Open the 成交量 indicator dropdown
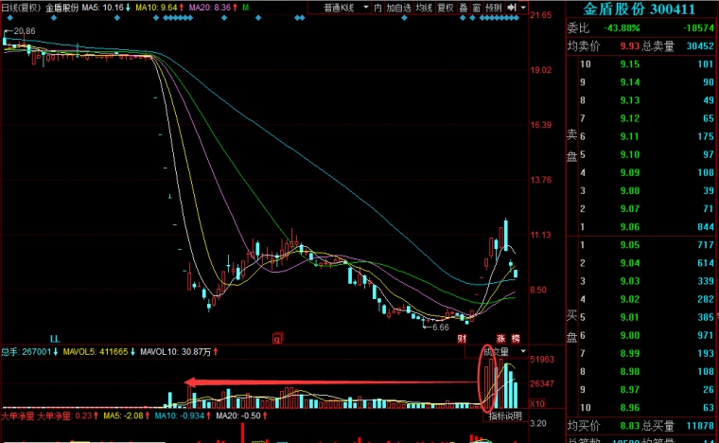This screenshot has width=719, height=443. 501,352
